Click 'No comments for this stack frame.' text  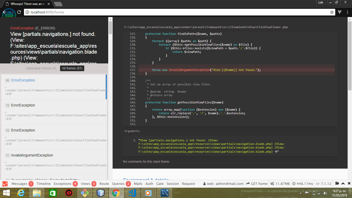[146, 162]
